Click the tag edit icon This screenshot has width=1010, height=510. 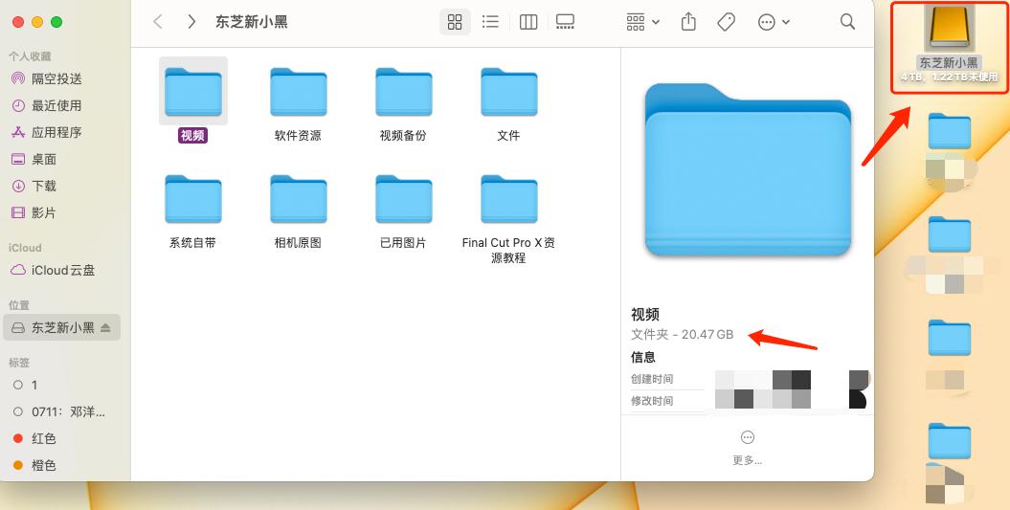coord(726,22)
